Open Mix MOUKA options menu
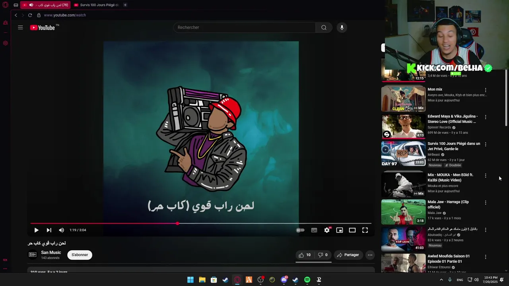 click(x=486, y=176)
